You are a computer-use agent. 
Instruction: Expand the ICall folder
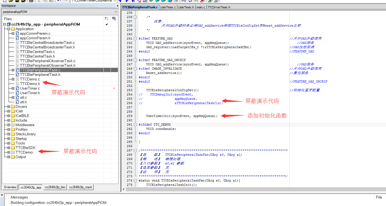(x=9, y=111)
